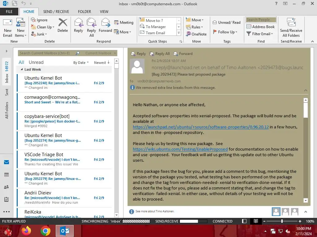317x237 pixels.
Task: Show more navigation options (three dots)
Action: [7, 212]
